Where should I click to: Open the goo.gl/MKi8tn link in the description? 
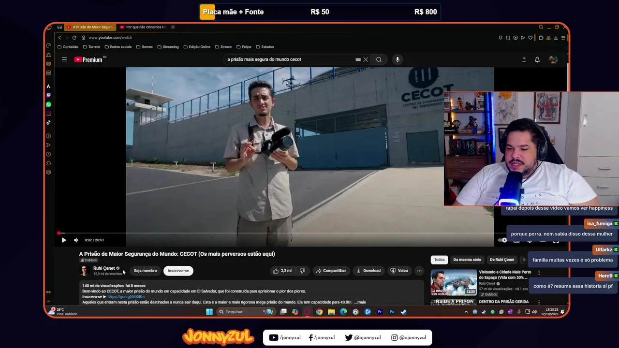126,297
